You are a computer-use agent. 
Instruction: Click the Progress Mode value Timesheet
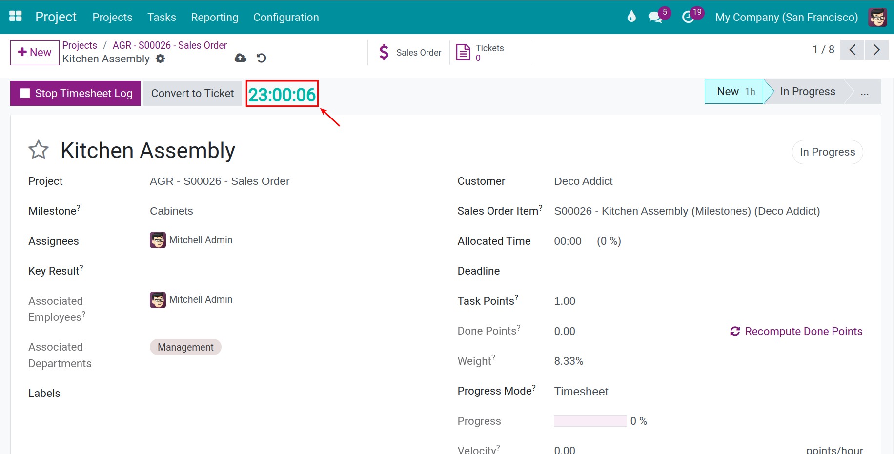point(581,392)
